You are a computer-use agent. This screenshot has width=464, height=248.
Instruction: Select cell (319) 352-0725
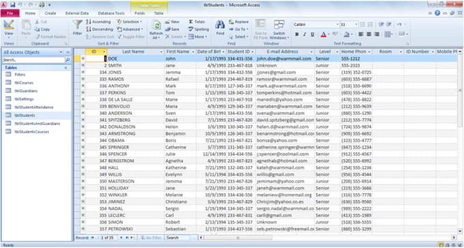coord(356,72)
